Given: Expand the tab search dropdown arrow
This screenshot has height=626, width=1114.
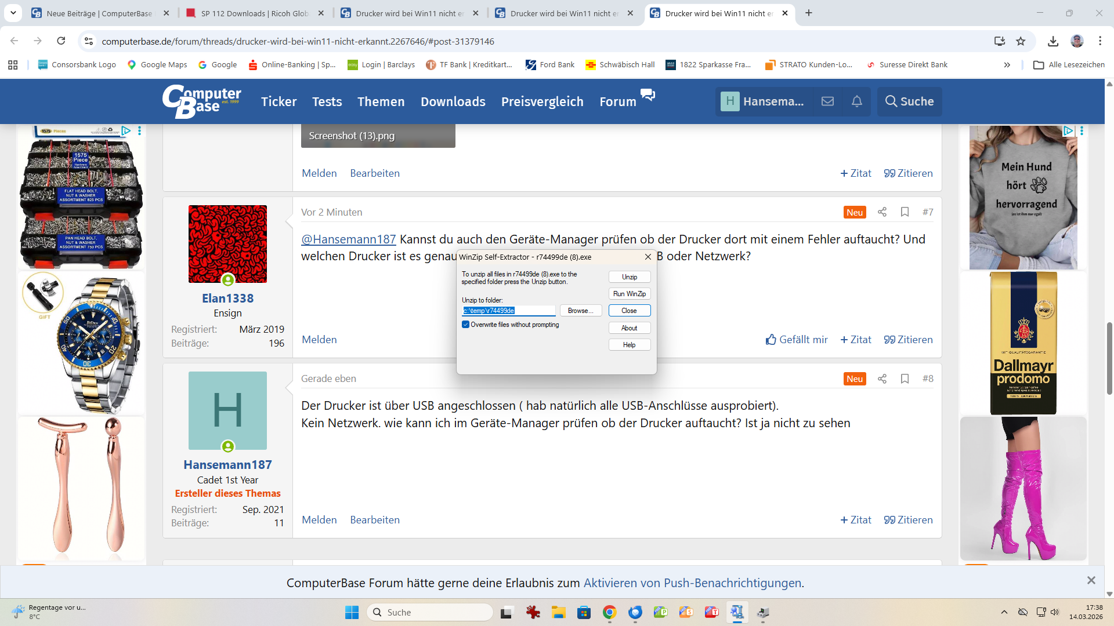Looking at the screenshot, I should [13, 13].
